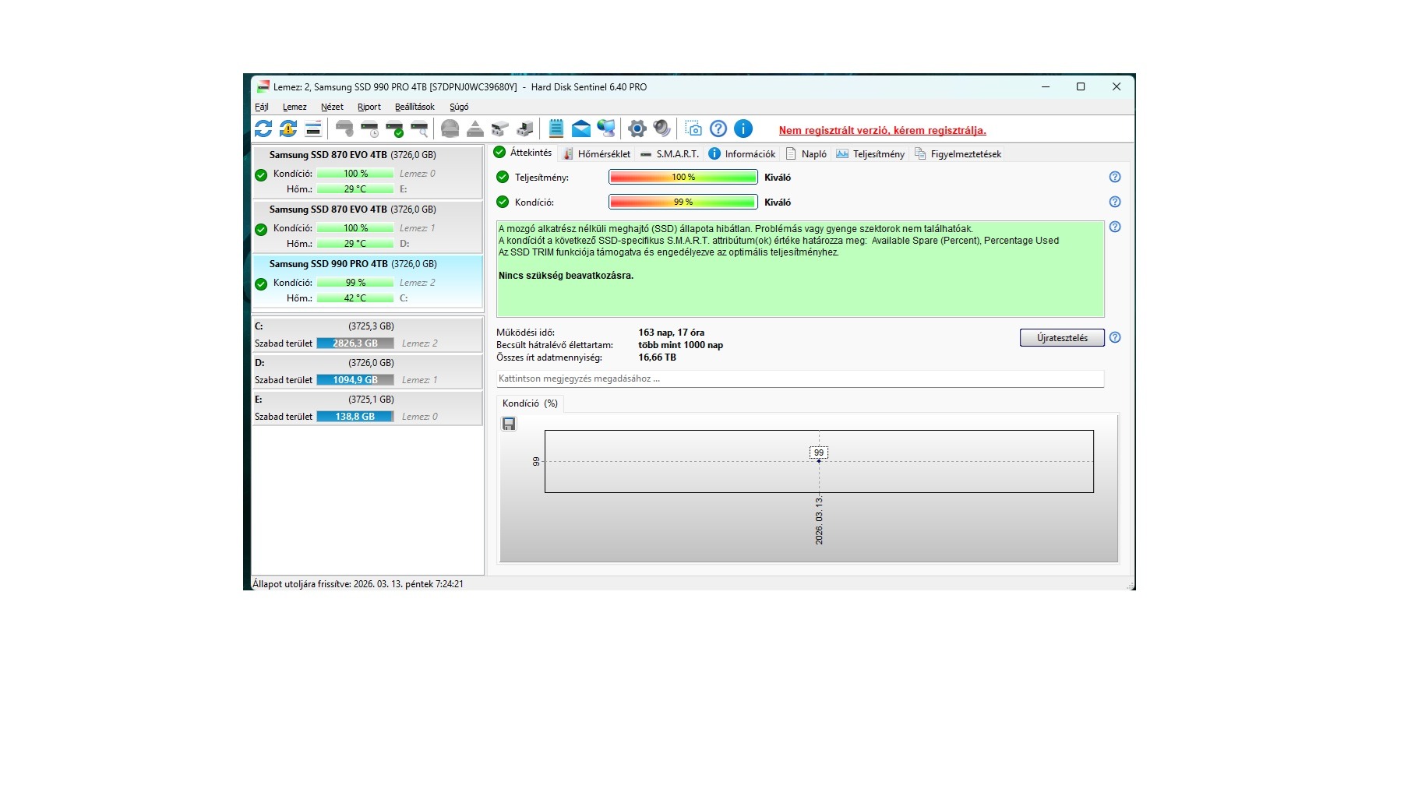Click the help icon beside Teljesítmény bar

(x=1115, y=177)
